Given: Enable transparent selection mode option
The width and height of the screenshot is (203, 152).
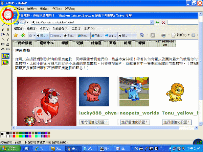Looking at the screenshot, I should (5, 62).
